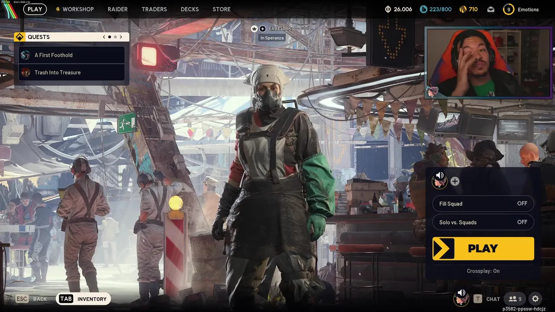The image size is (555, 312).
Task: Click the Emotions profile name at top right
Action: coord(528,10)
